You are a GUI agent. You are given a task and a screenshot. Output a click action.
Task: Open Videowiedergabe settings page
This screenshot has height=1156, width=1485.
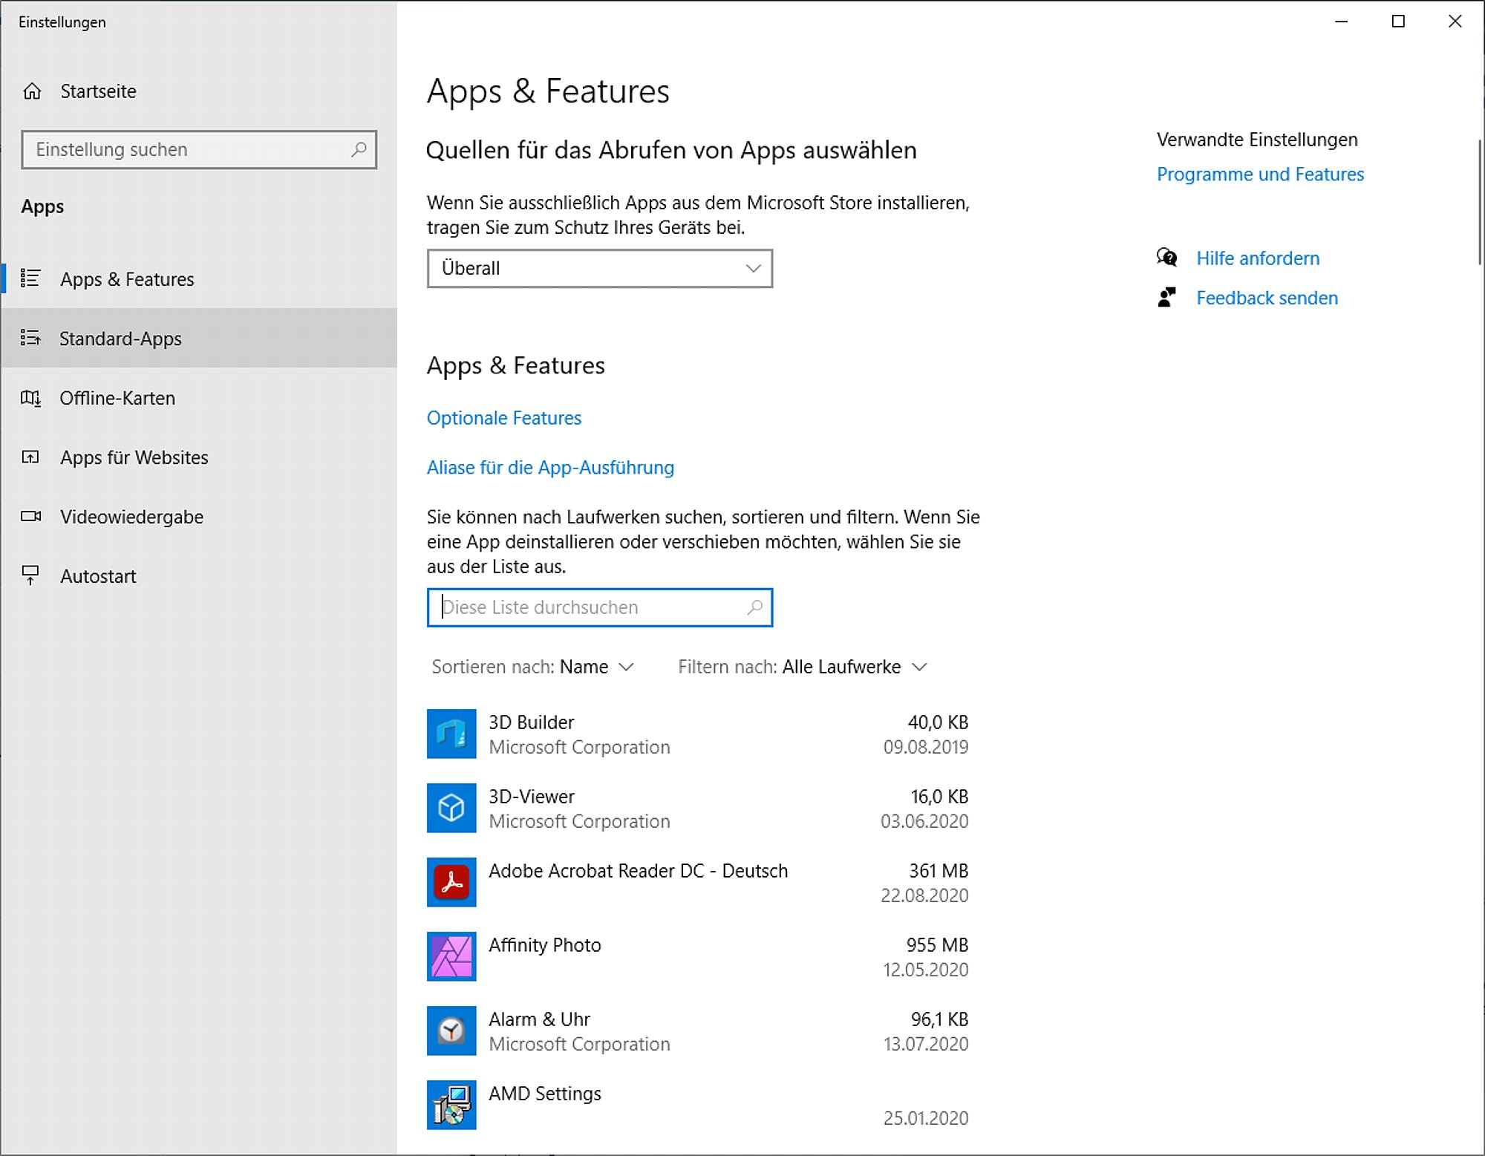click(199, 516)
